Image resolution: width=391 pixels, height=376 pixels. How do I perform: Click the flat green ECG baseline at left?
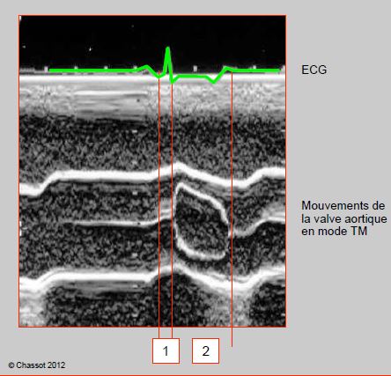pyautogui.click(x=91, y=70)
